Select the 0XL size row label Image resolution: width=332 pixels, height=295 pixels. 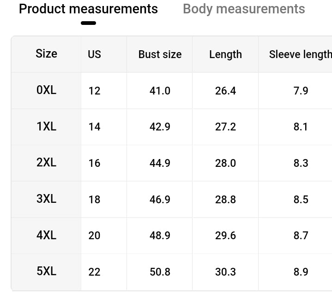tap(46, 90)
